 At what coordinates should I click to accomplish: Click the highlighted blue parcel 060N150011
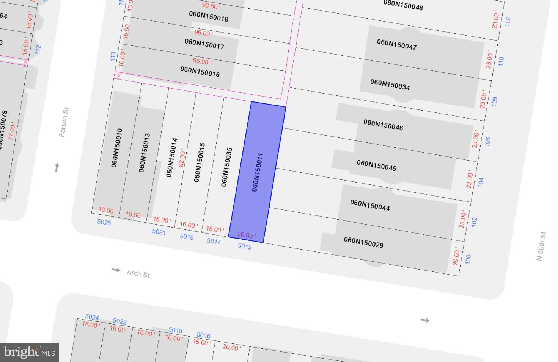[257, 172]
